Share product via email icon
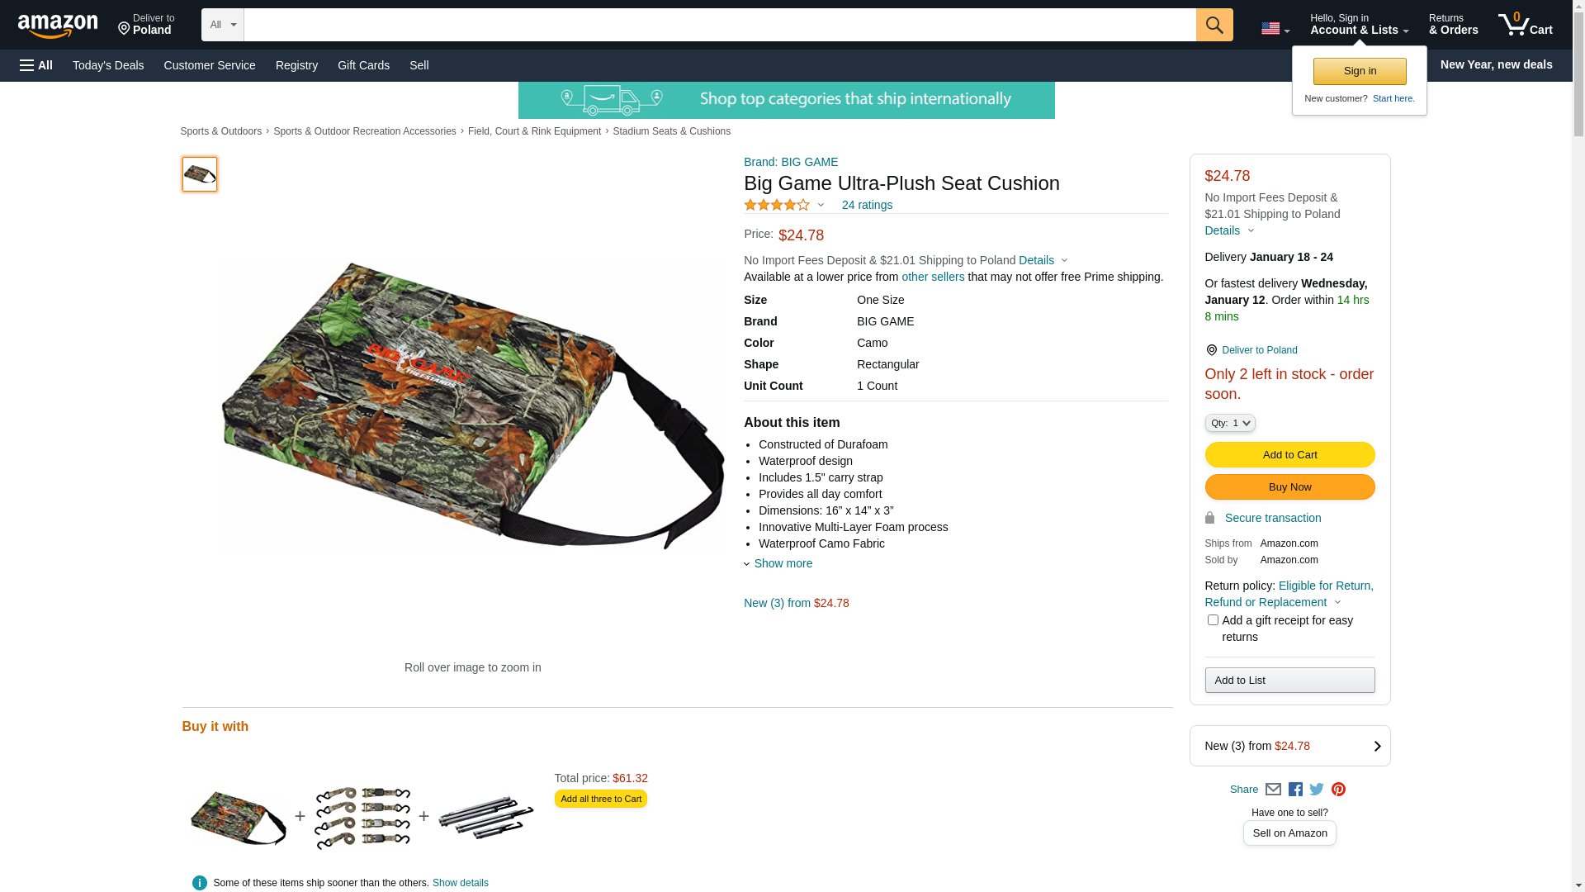 tap(1273, 790)
